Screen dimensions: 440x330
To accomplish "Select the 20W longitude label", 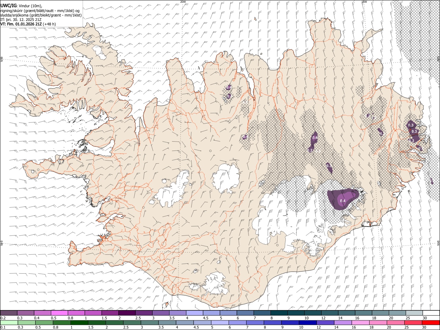I will 183,2.
